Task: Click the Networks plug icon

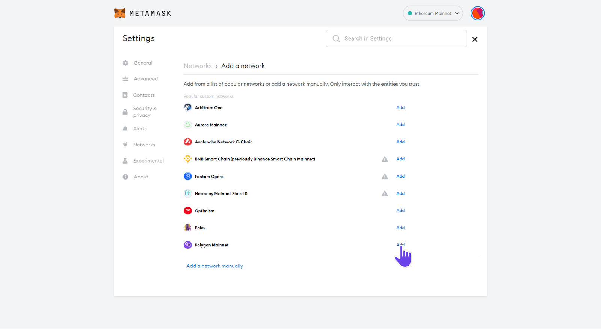Action: (125, 145)
